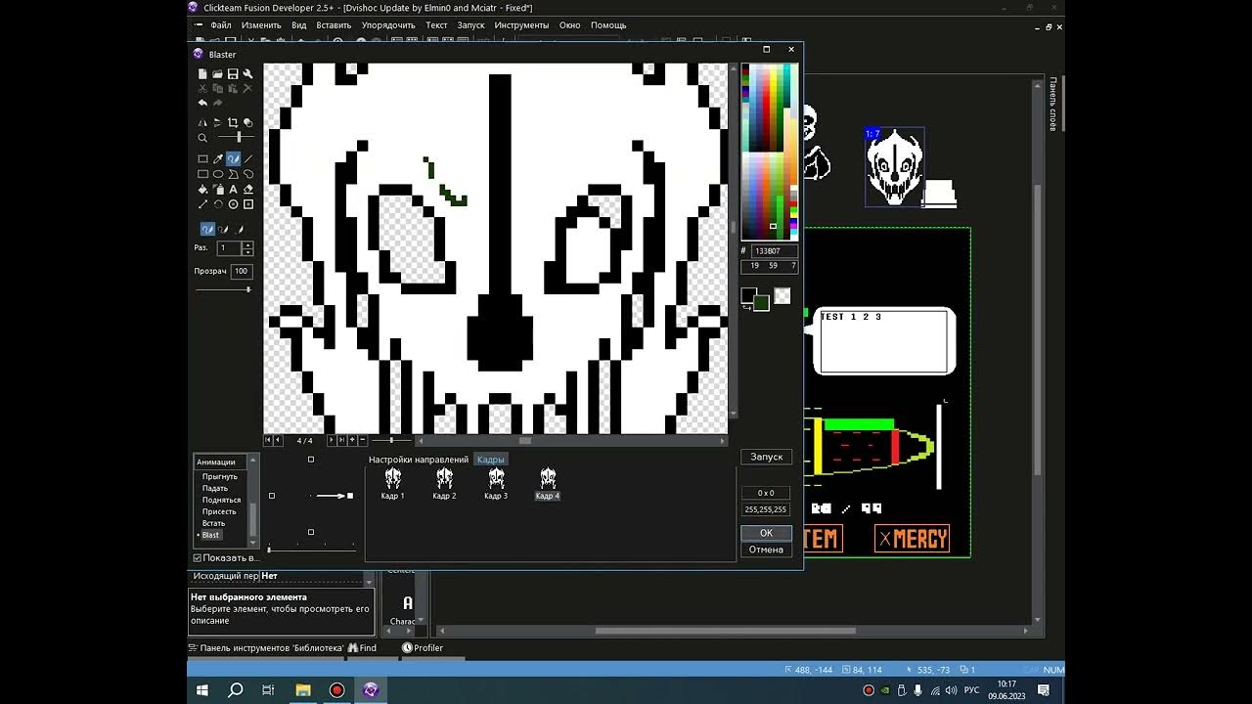Open the Изменить menu
1252x704 pixels.
coord(261,25)
